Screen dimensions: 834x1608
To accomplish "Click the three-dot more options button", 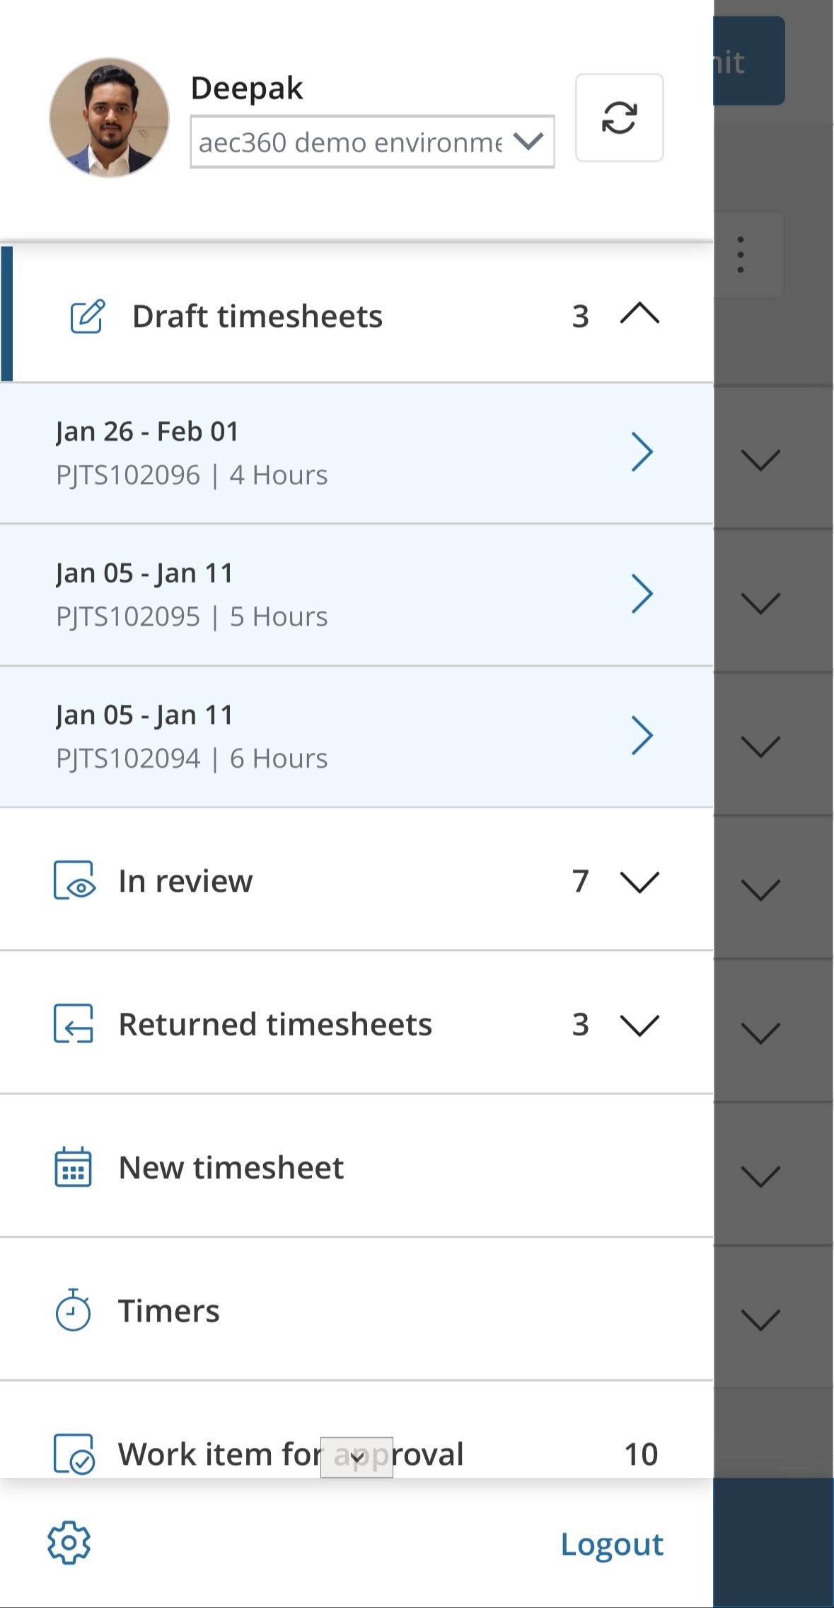I will (x=740, y=255).
